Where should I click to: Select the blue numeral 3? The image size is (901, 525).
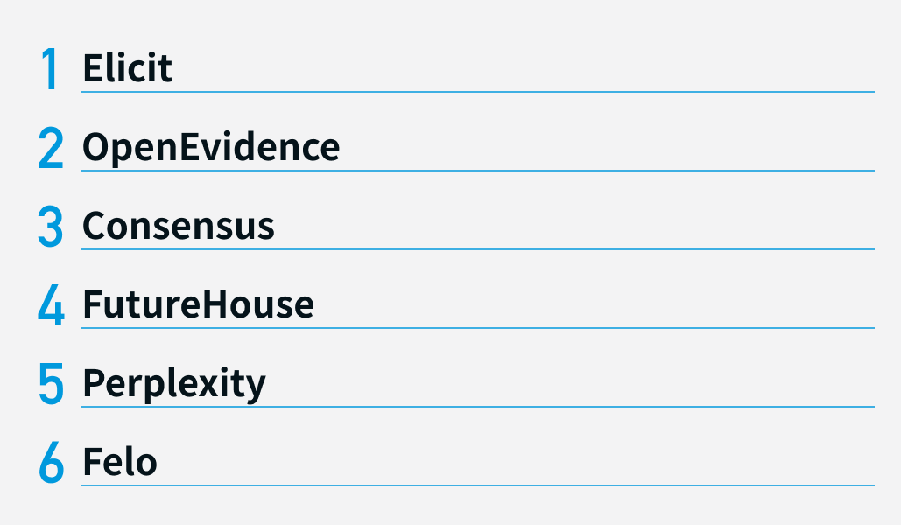51,227
